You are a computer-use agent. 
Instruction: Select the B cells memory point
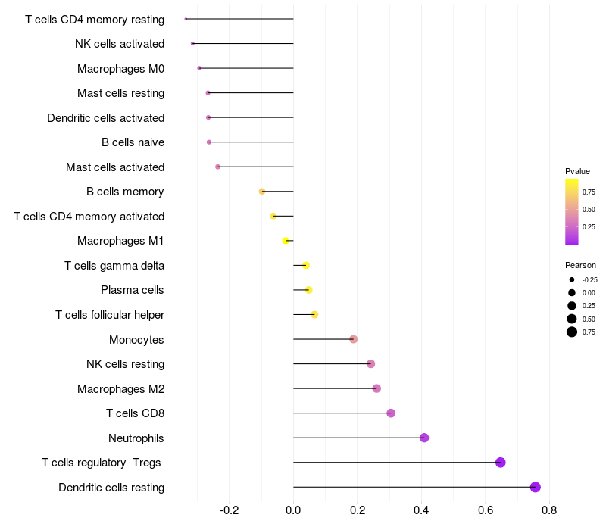pyautogui.click(x=262, y=192)
